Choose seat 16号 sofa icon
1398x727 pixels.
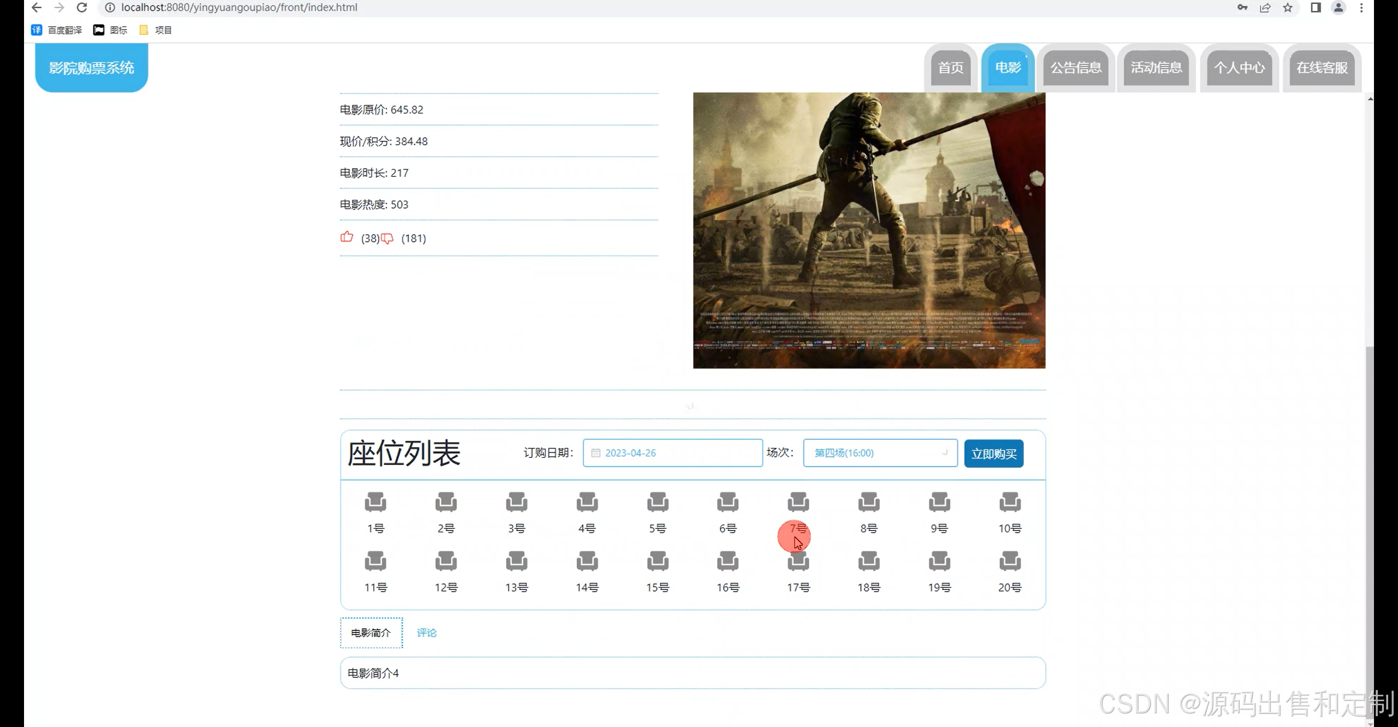pos(727,561)
